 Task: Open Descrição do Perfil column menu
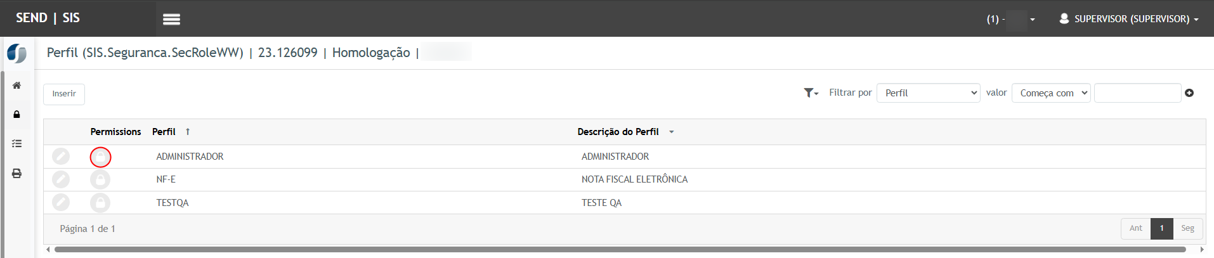672,132
